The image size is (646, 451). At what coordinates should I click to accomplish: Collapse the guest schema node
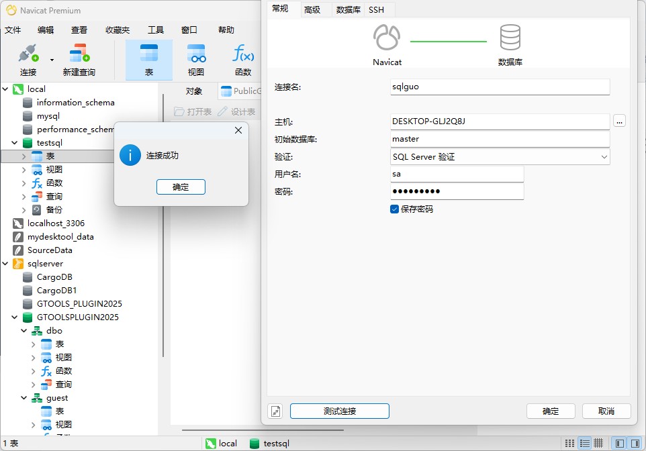[24, 398]
